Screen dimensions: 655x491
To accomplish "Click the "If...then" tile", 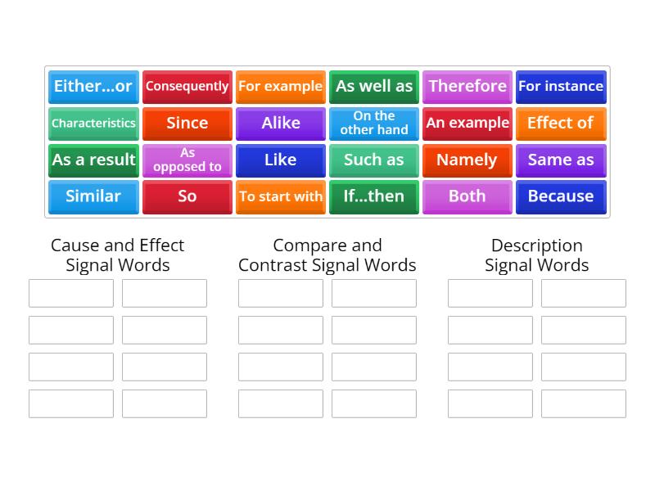I will tap(373, 197).
